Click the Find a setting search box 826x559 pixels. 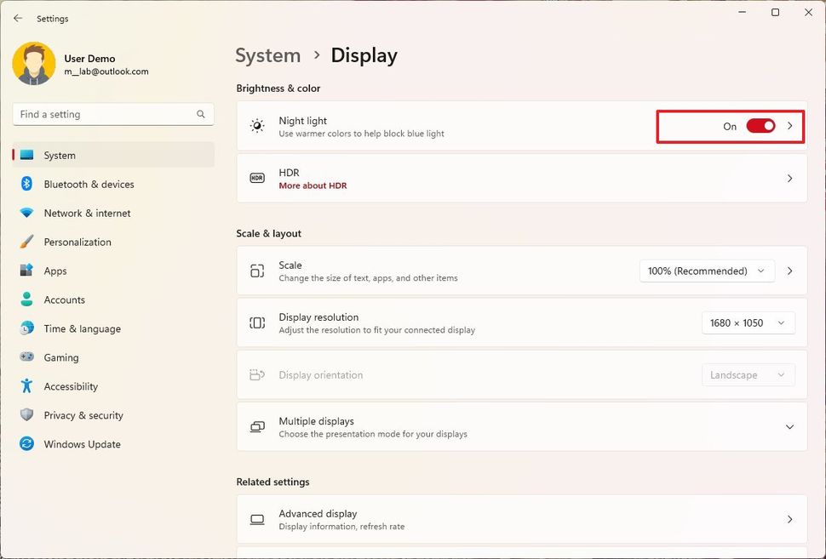tap(102, 114)
